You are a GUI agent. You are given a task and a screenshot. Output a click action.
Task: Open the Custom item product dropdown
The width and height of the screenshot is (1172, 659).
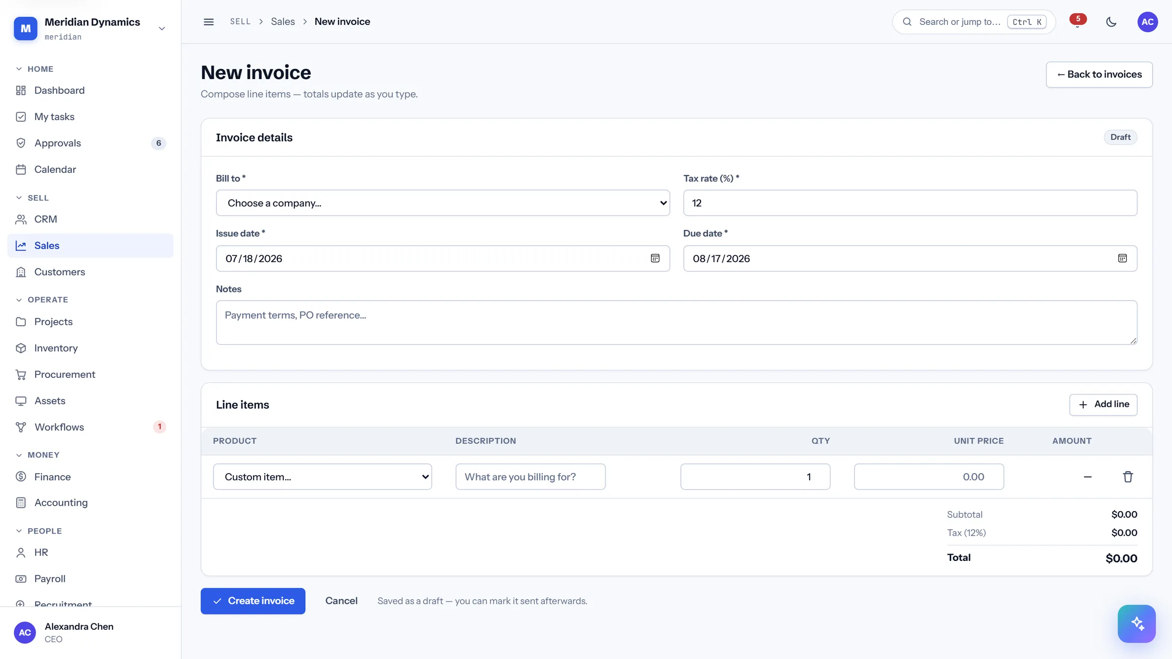point(322,476)
